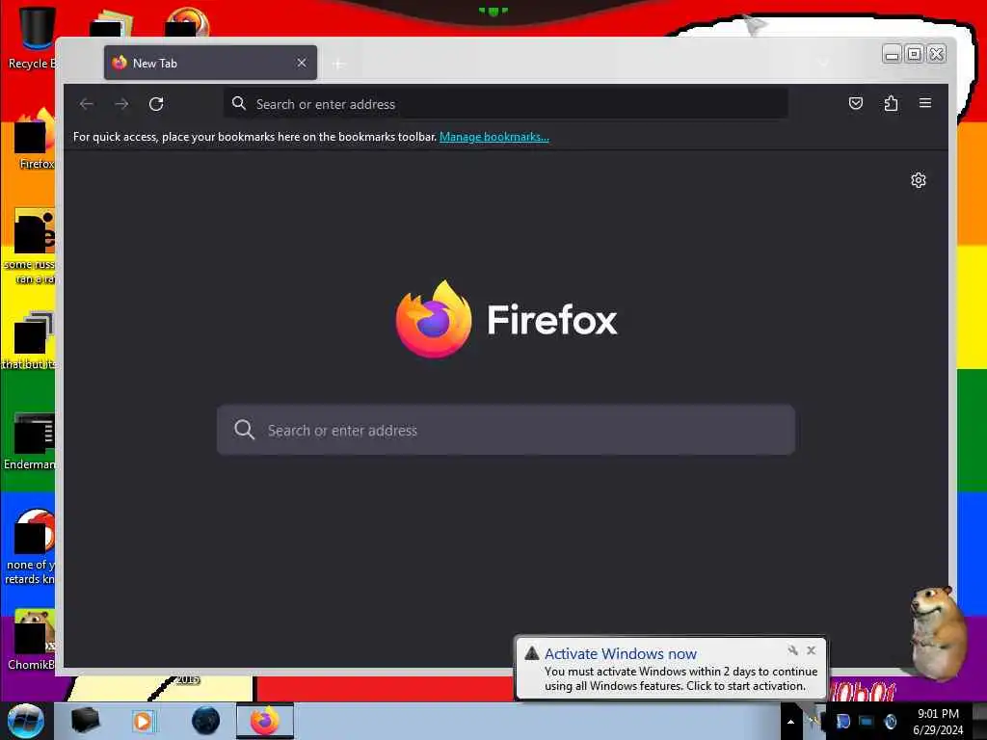This screenshot has width=987, height=740.
Task: Click the hamster desktop gadget
Action: tap(937, 632)
